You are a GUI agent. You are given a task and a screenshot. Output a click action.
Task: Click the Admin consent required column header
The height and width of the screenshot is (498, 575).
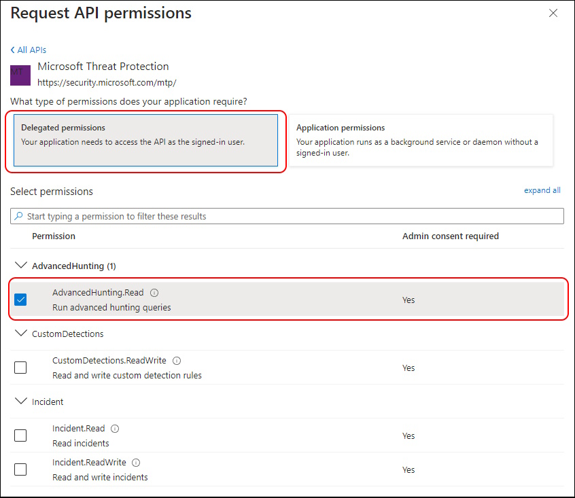tap(451, 236)
